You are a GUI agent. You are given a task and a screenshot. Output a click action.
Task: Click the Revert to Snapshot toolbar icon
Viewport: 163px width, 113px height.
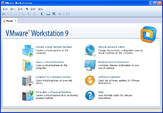coord(29,14)
